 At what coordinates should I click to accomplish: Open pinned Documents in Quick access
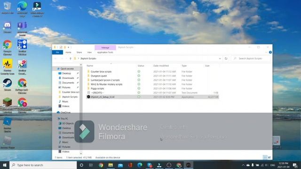[x=68, y=83]
